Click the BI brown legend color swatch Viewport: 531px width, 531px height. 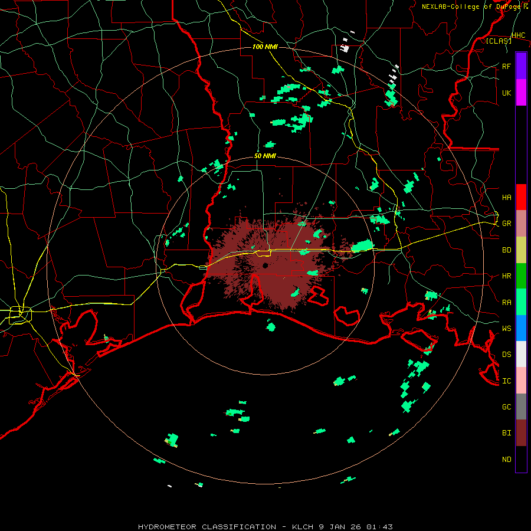click(x=521, y=433)
